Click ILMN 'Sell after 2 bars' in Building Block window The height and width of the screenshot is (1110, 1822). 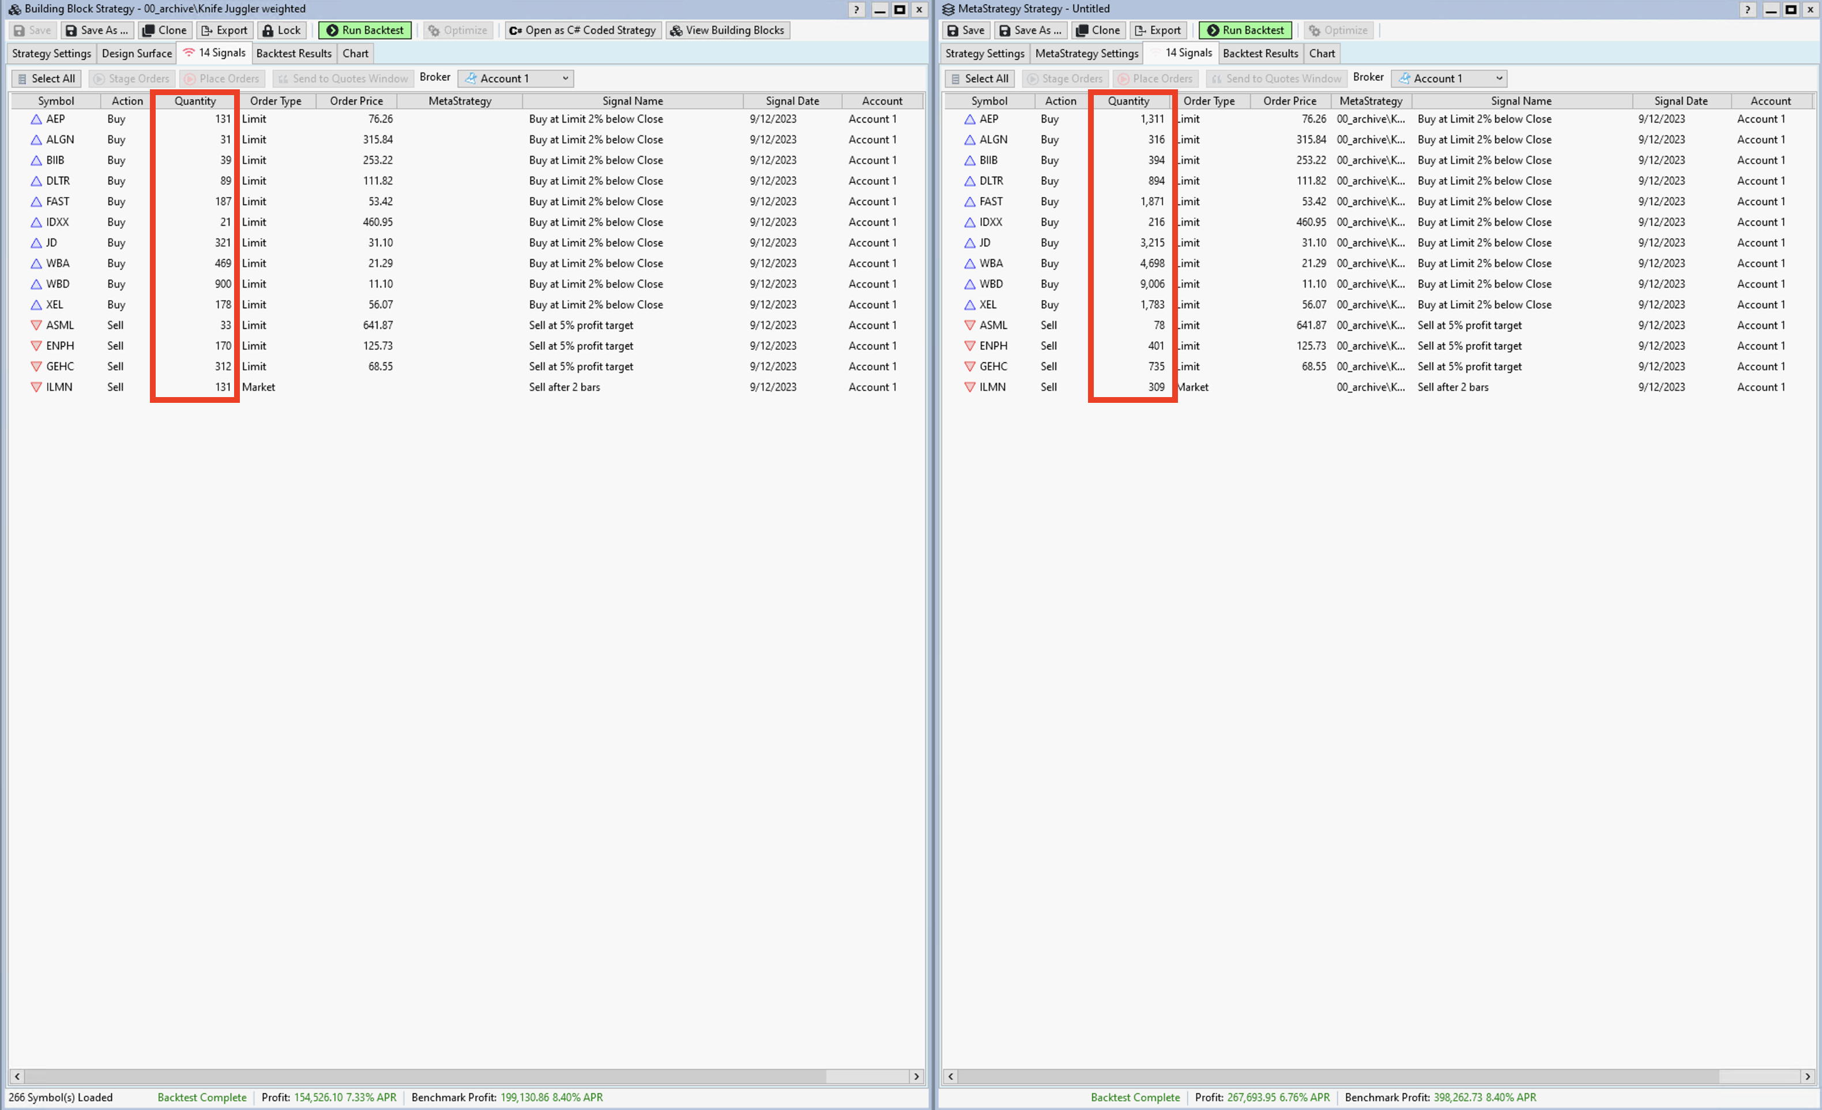point(564,387)
